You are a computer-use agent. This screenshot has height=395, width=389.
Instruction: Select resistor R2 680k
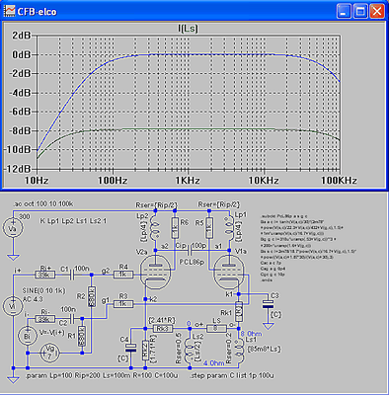coord(92,296)
